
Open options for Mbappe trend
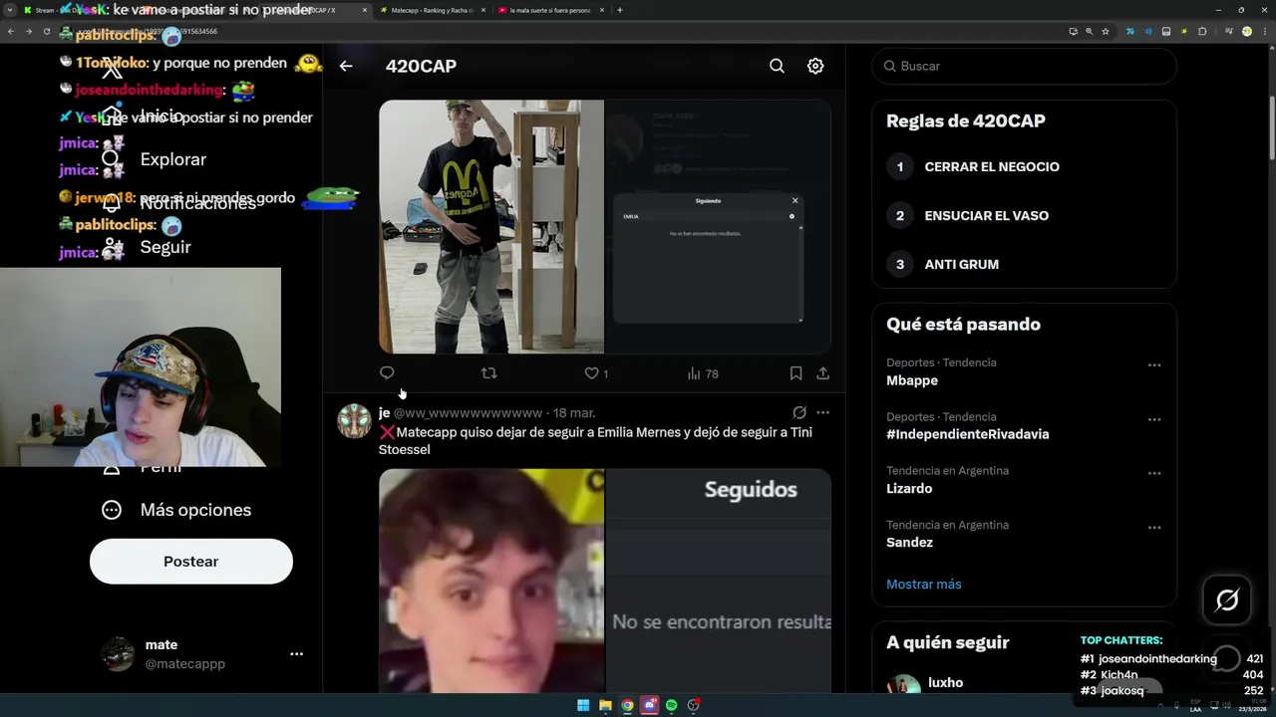[x=1154, y=365]
